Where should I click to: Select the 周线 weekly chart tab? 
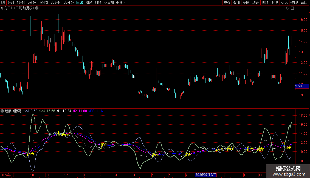(89, 2)
